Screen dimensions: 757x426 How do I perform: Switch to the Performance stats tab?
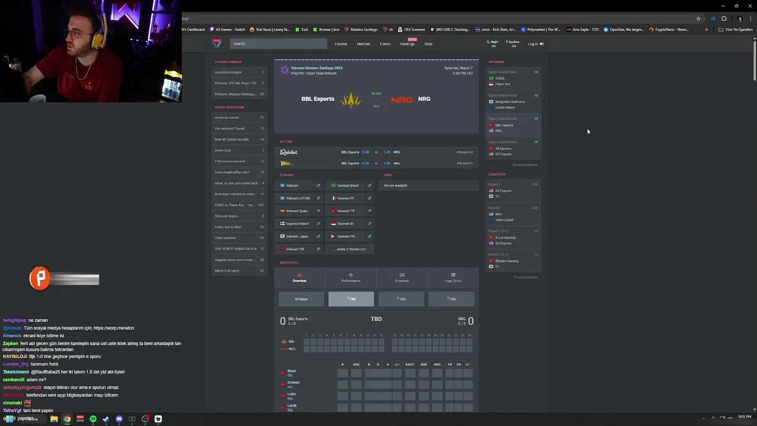click(x=351, y=277)
